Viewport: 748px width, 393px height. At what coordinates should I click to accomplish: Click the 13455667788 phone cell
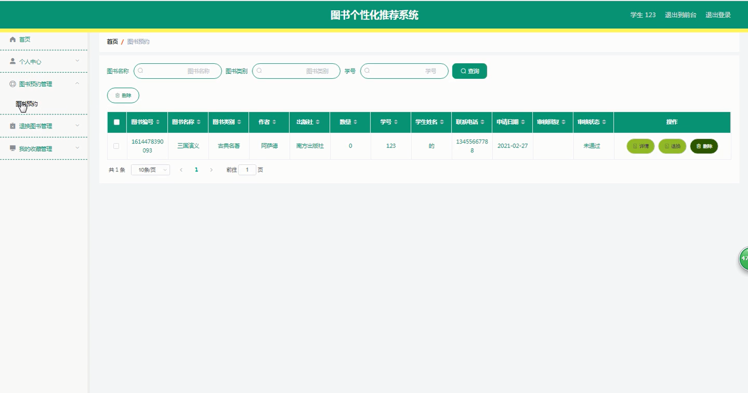click(x=472, y=146)
